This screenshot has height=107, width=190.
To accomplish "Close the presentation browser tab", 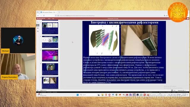I will point(56,12).
